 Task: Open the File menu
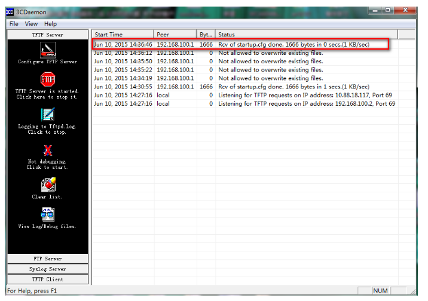click(14, 24)
